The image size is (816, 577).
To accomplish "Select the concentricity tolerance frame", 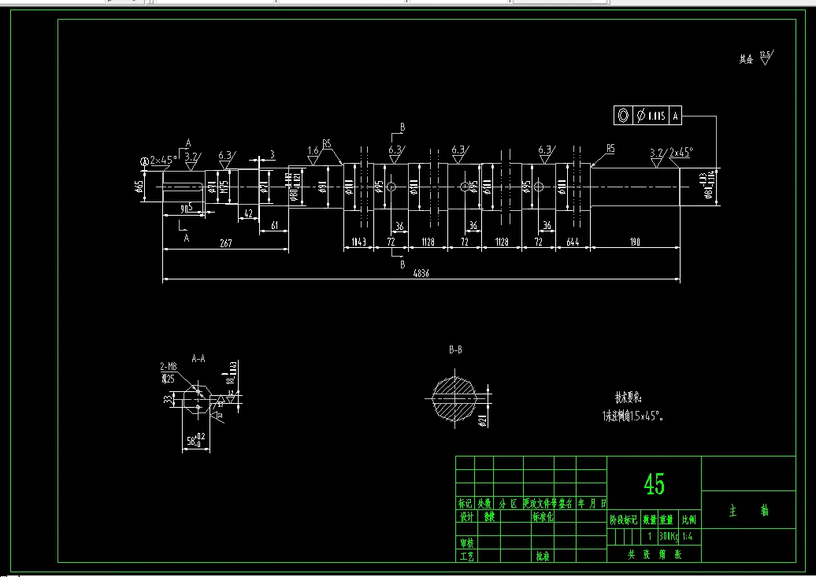I will click(647, 116).
